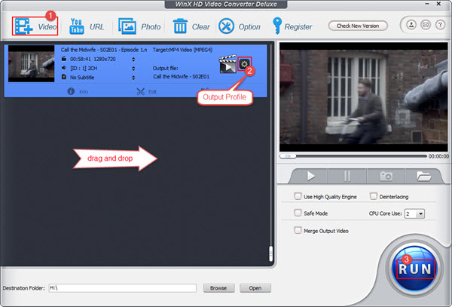Take a snapshot with camera icon
This screenshot has width=452, height=307.
[386, 176]
